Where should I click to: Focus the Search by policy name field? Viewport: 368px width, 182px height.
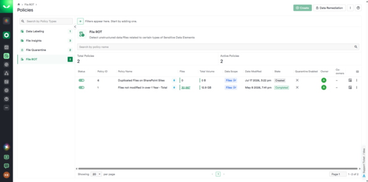pos(218,47)
